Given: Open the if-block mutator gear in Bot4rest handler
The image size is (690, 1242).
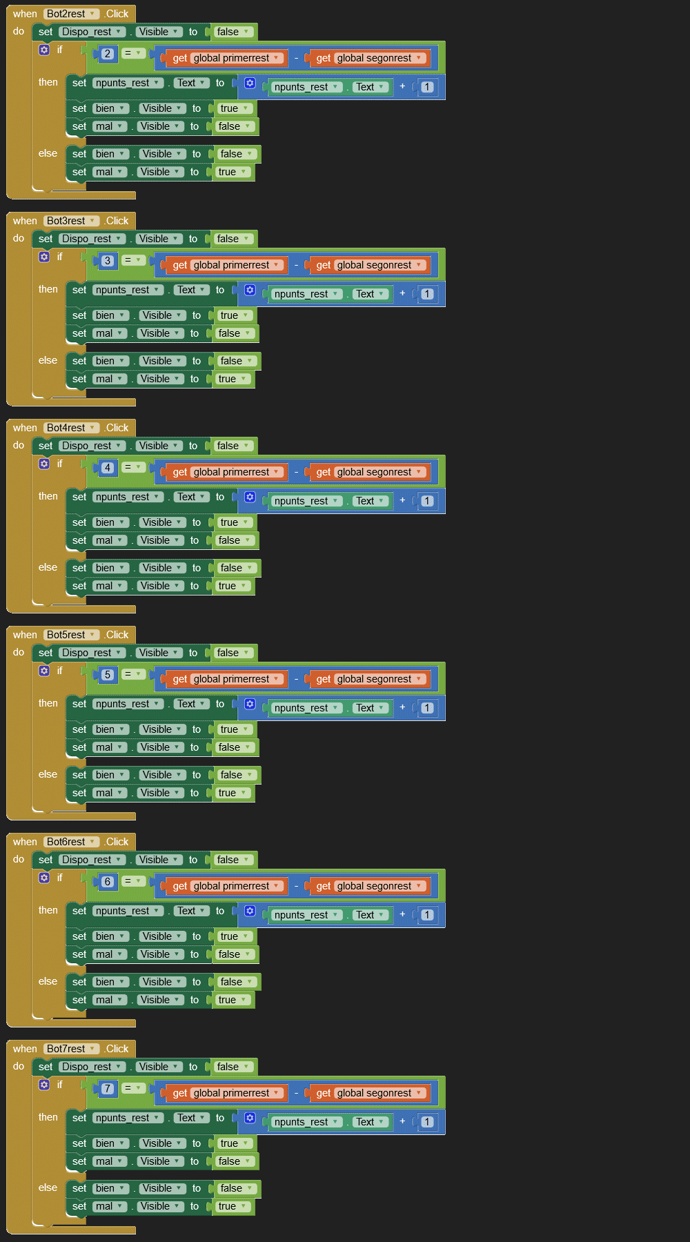Looking at the screenshot, I should click(44, 464).
